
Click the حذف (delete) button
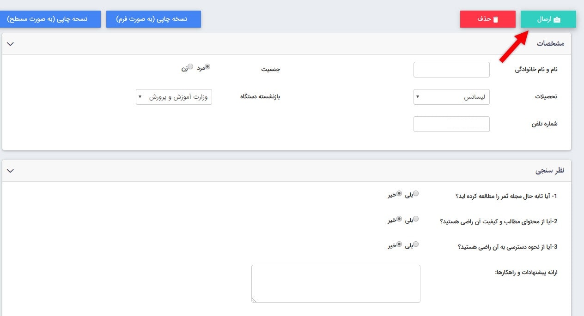point(487,18)
